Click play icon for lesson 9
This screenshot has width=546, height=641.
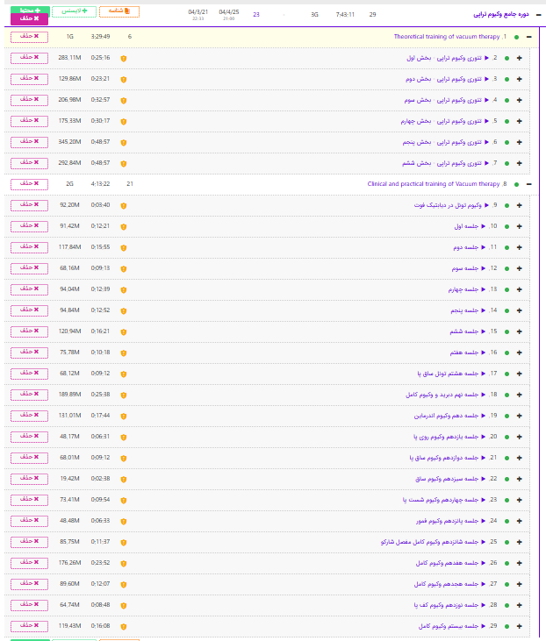[x=485, y=205]
